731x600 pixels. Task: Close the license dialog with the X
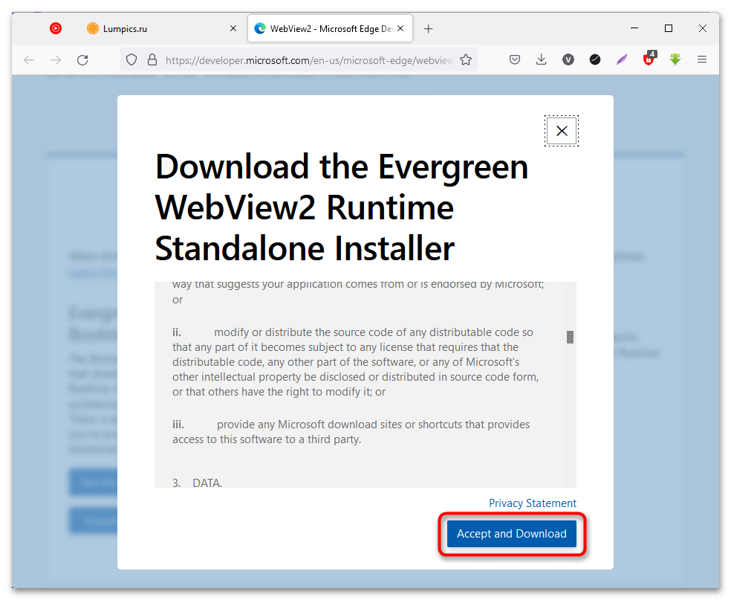pos(562,131)
